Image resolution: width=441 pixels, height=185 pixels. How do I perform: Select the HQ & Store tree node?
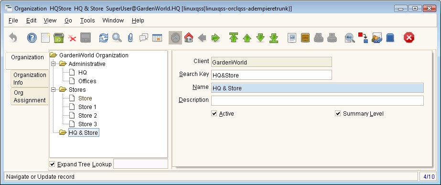point(84,132)
